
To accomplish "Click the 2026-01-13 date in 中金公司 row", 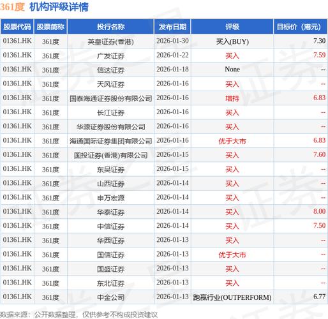I will click(172, 297).
